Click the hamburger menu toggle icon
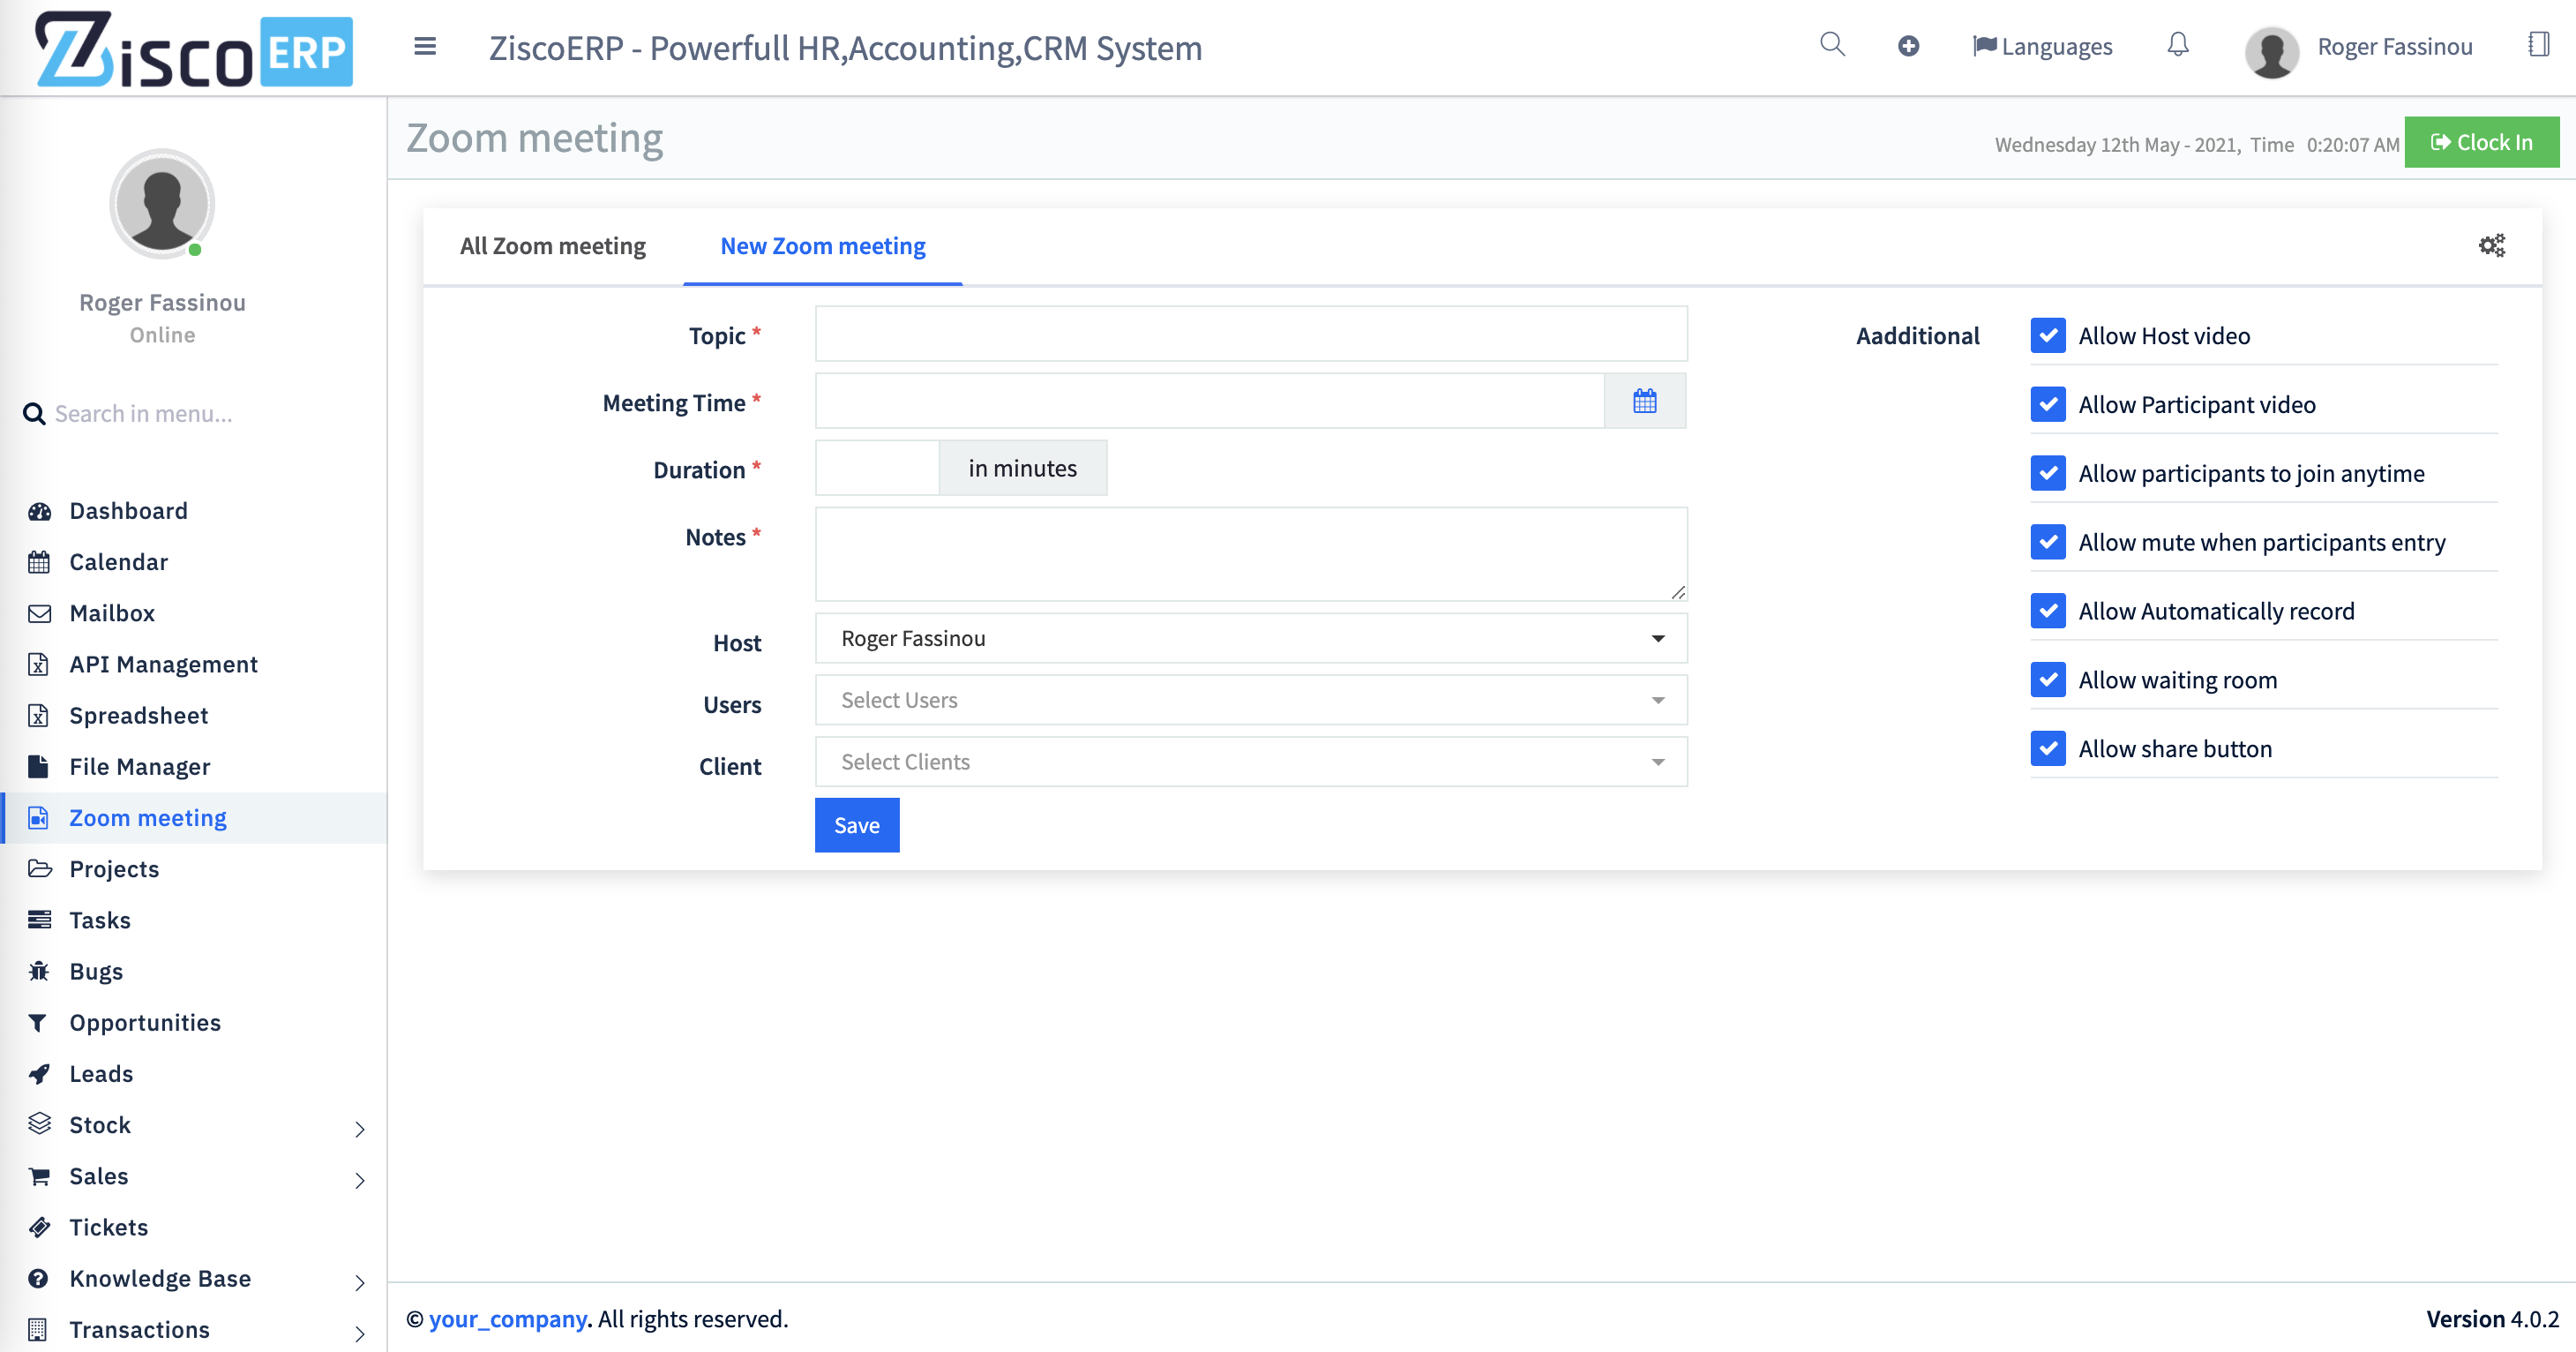2576x1352 pixels. pyautogui.click(x=425, y=47)
